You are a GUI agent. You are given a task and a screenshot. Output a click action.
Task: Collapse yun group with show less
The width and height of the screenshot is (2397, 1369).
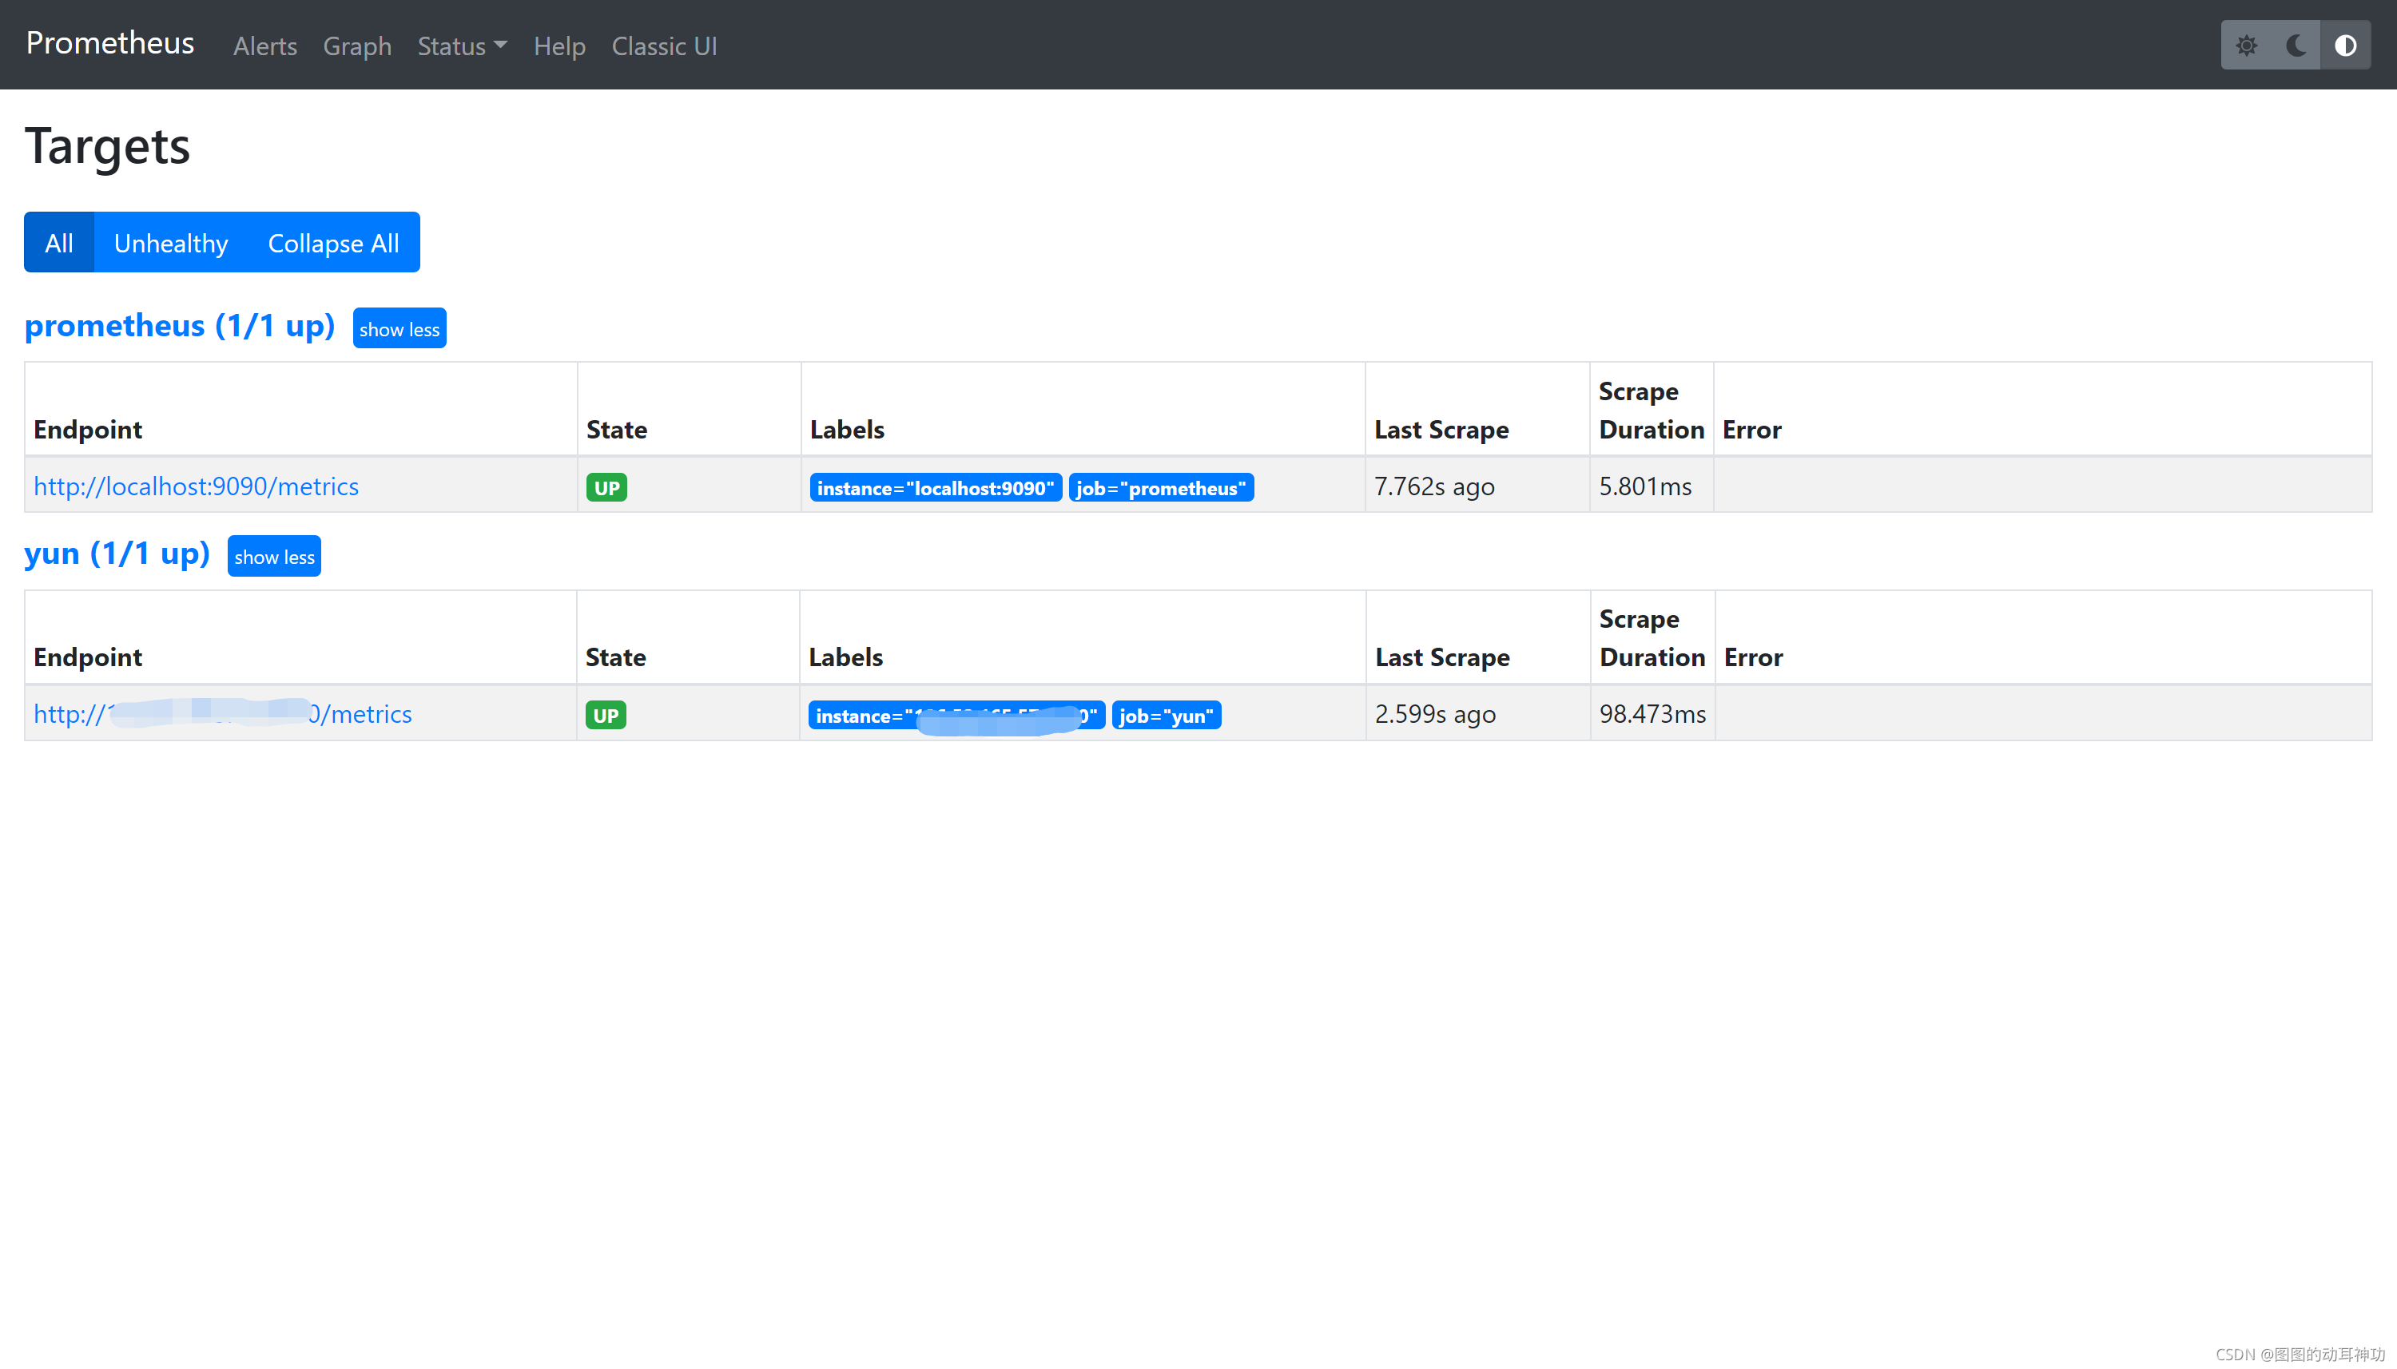[x=273, y=557]
